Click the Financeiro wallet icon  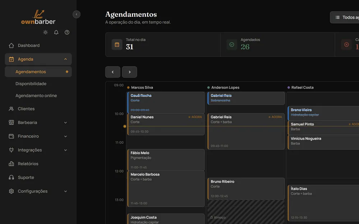tap(11, 136)
